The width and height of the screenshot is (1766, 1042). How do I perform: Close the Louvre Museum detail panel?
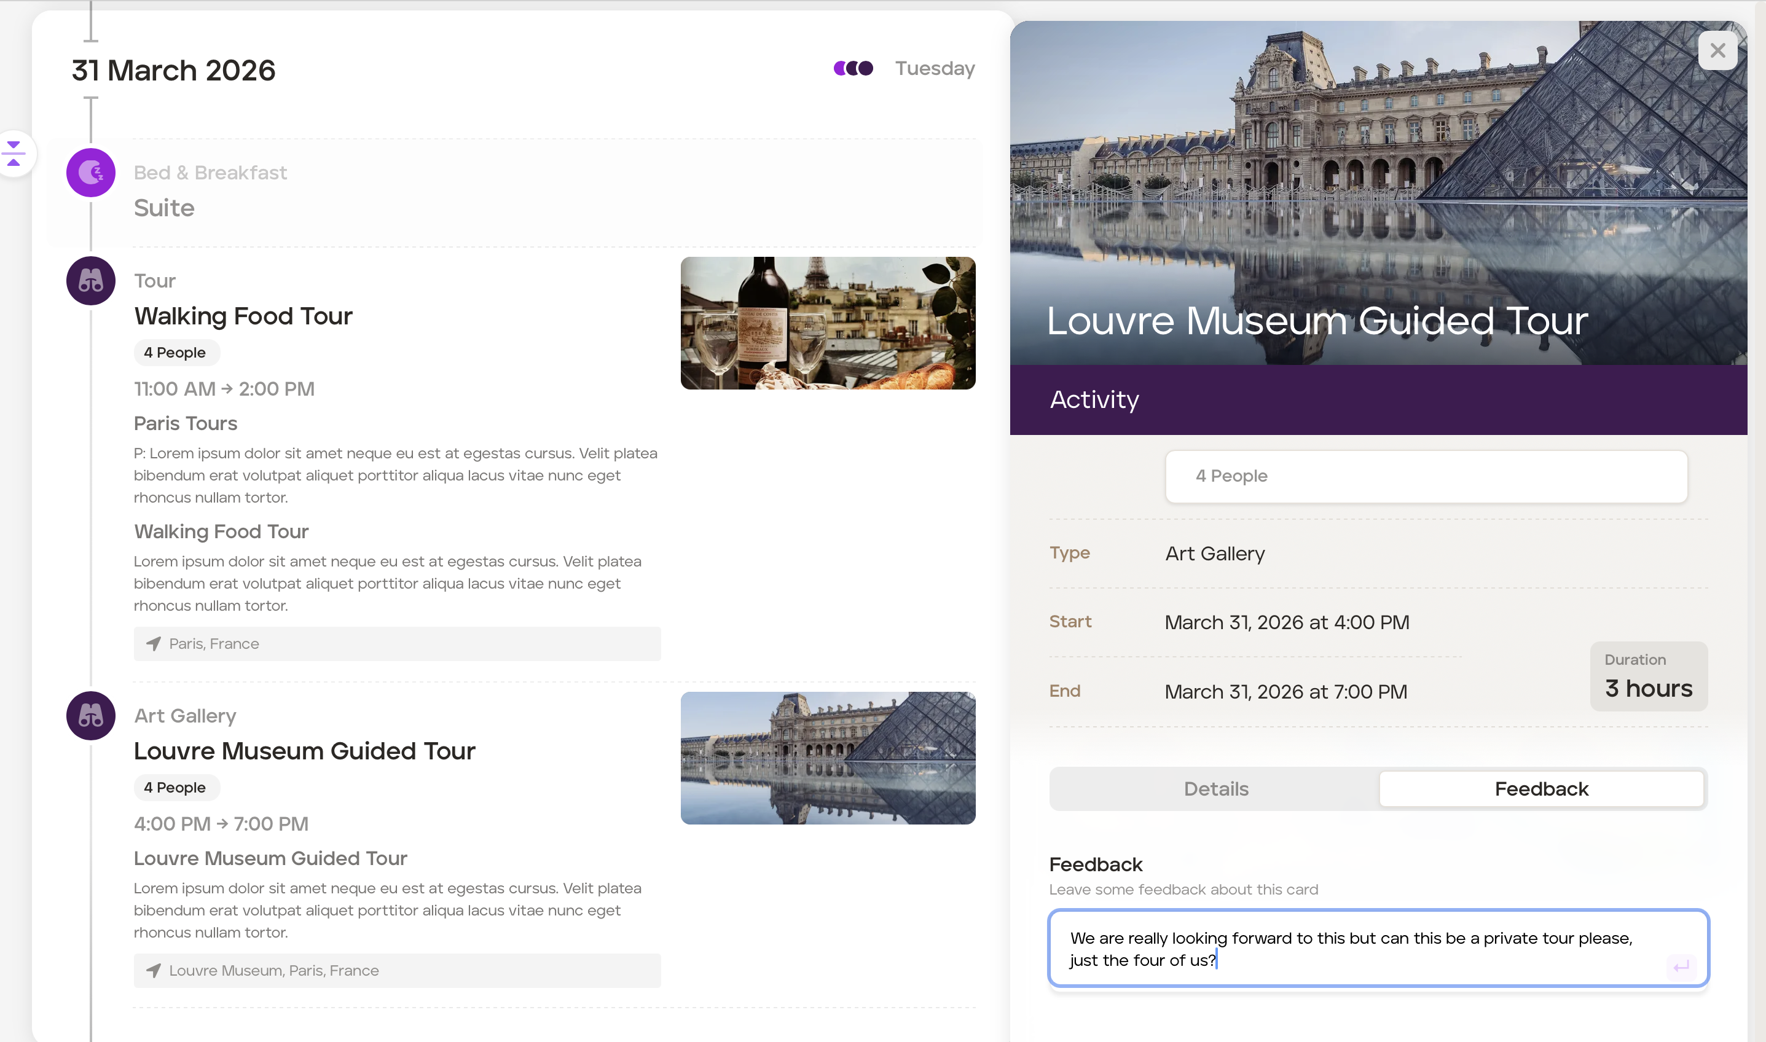click(x=1717, y=50)
